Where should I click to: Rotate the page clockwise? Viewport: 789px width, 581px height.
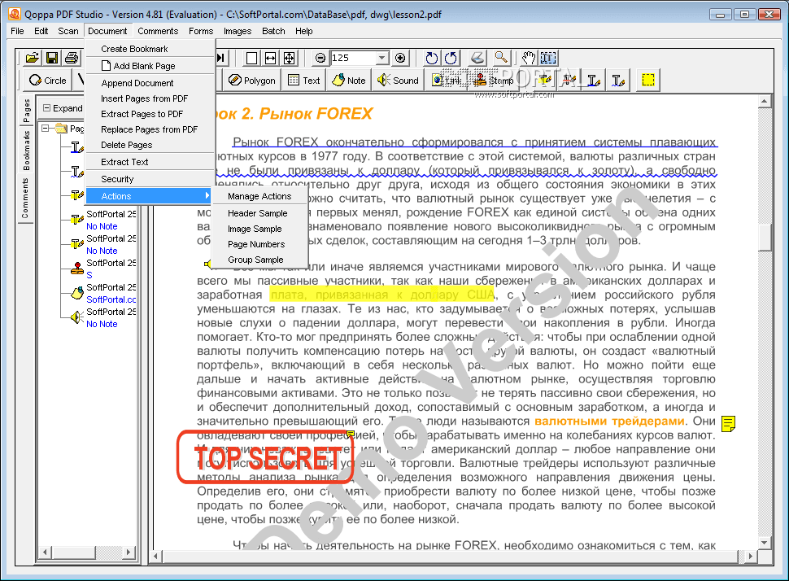click(431, 58)
